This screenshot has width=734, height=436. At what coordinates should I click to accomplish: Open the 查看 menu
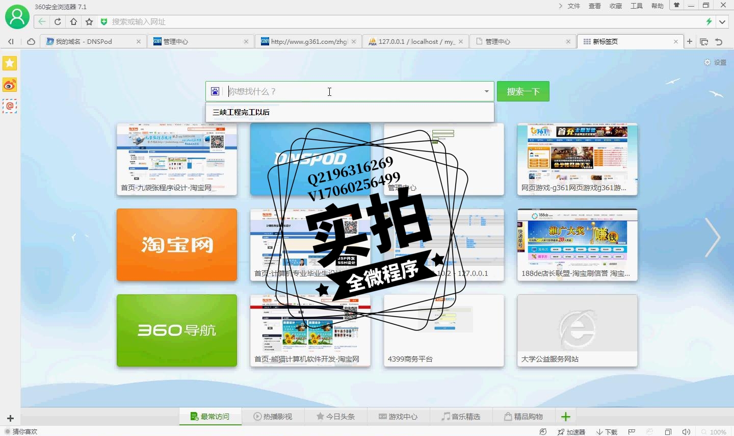(595, 6)
